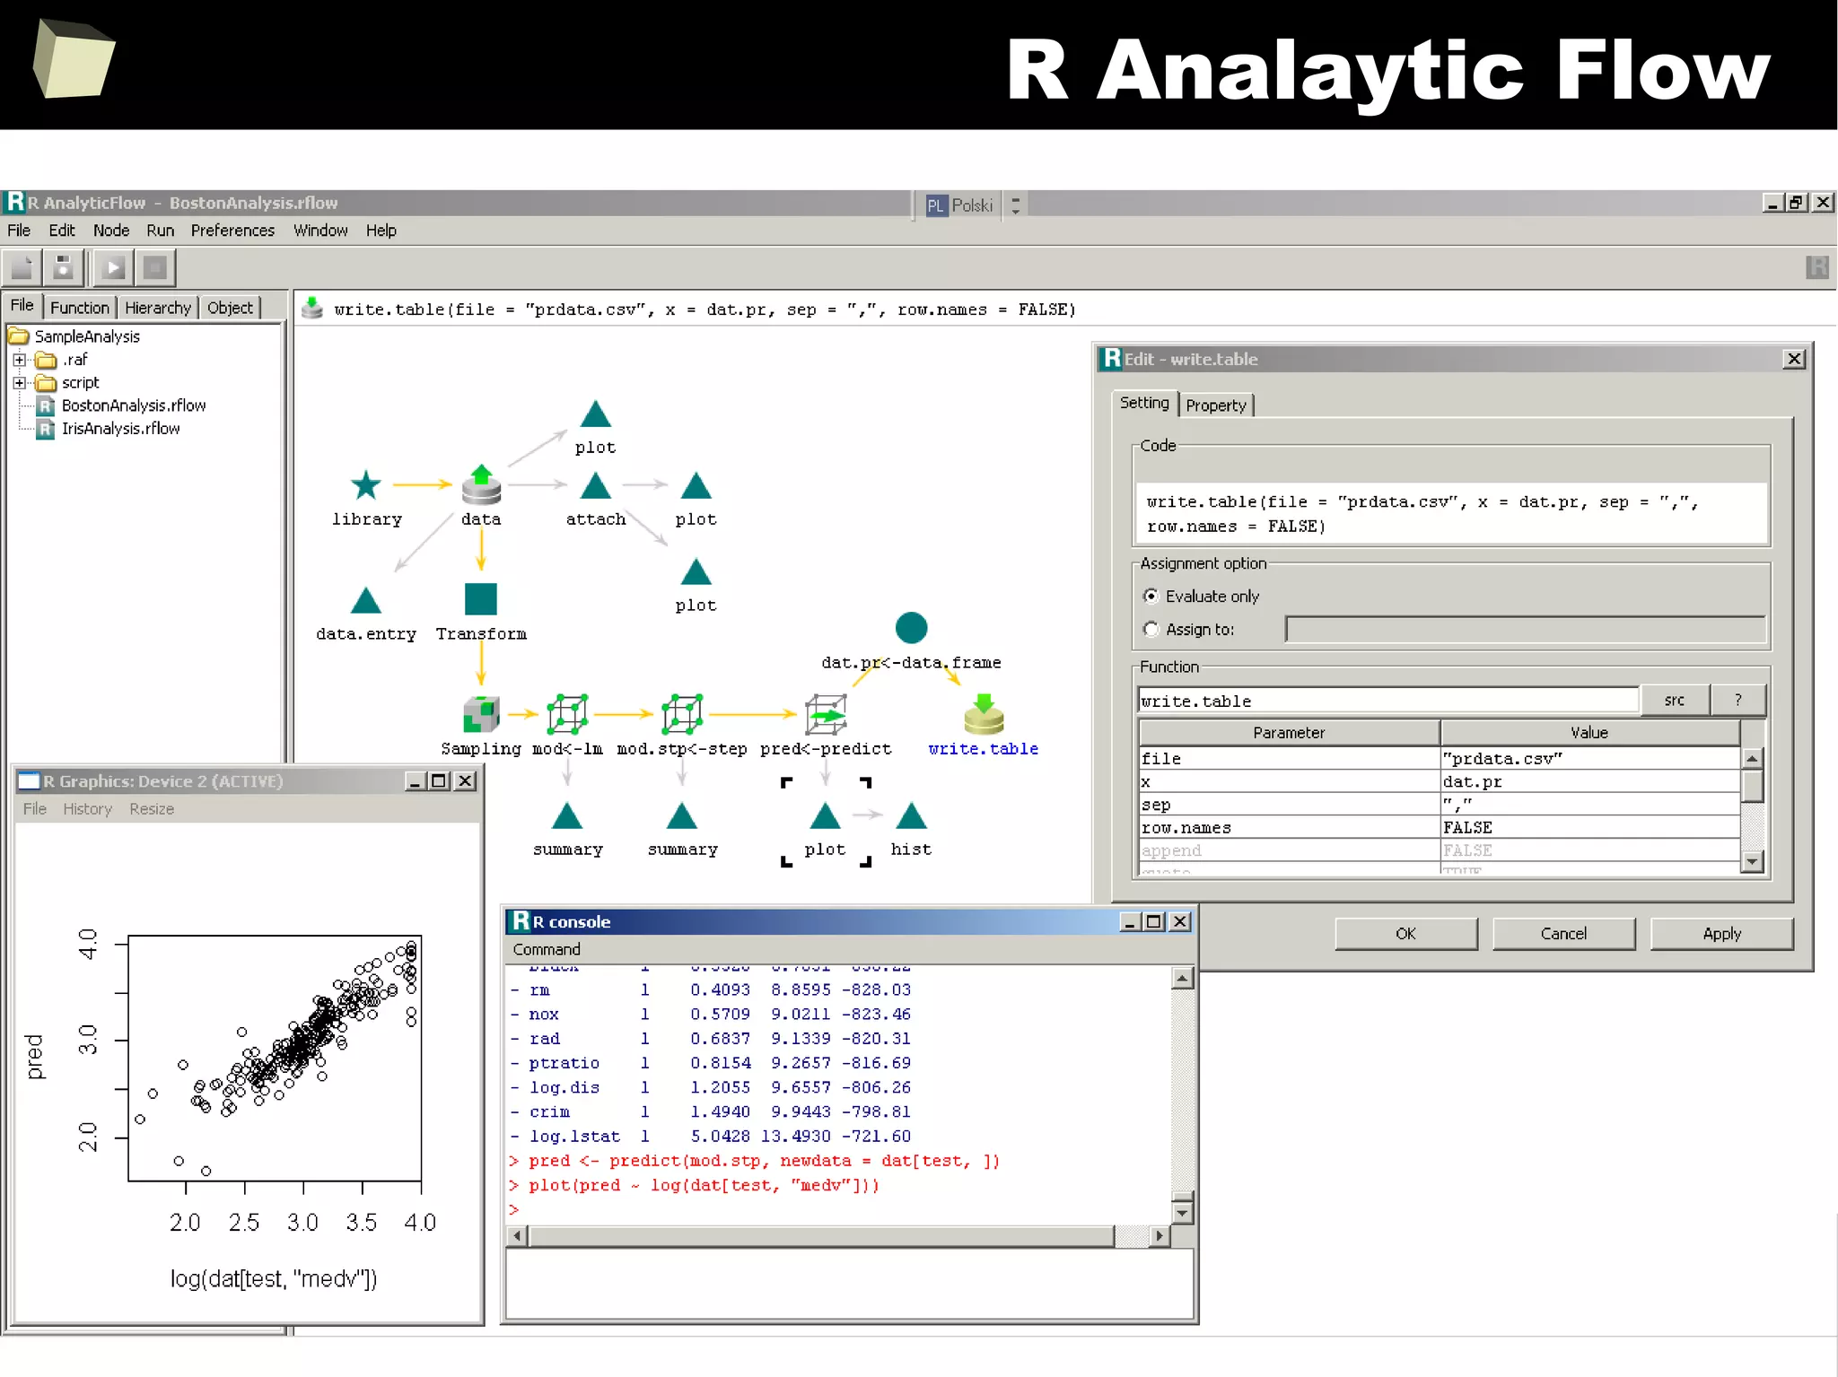Select the dat.pr<-data.frame circle node
This screenshot has width=1838, height=1377.
(911, 628)
